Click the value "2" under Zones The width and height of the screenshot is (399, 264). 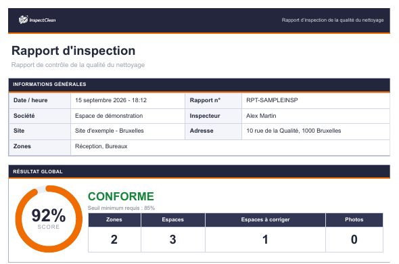pos(114,240)
